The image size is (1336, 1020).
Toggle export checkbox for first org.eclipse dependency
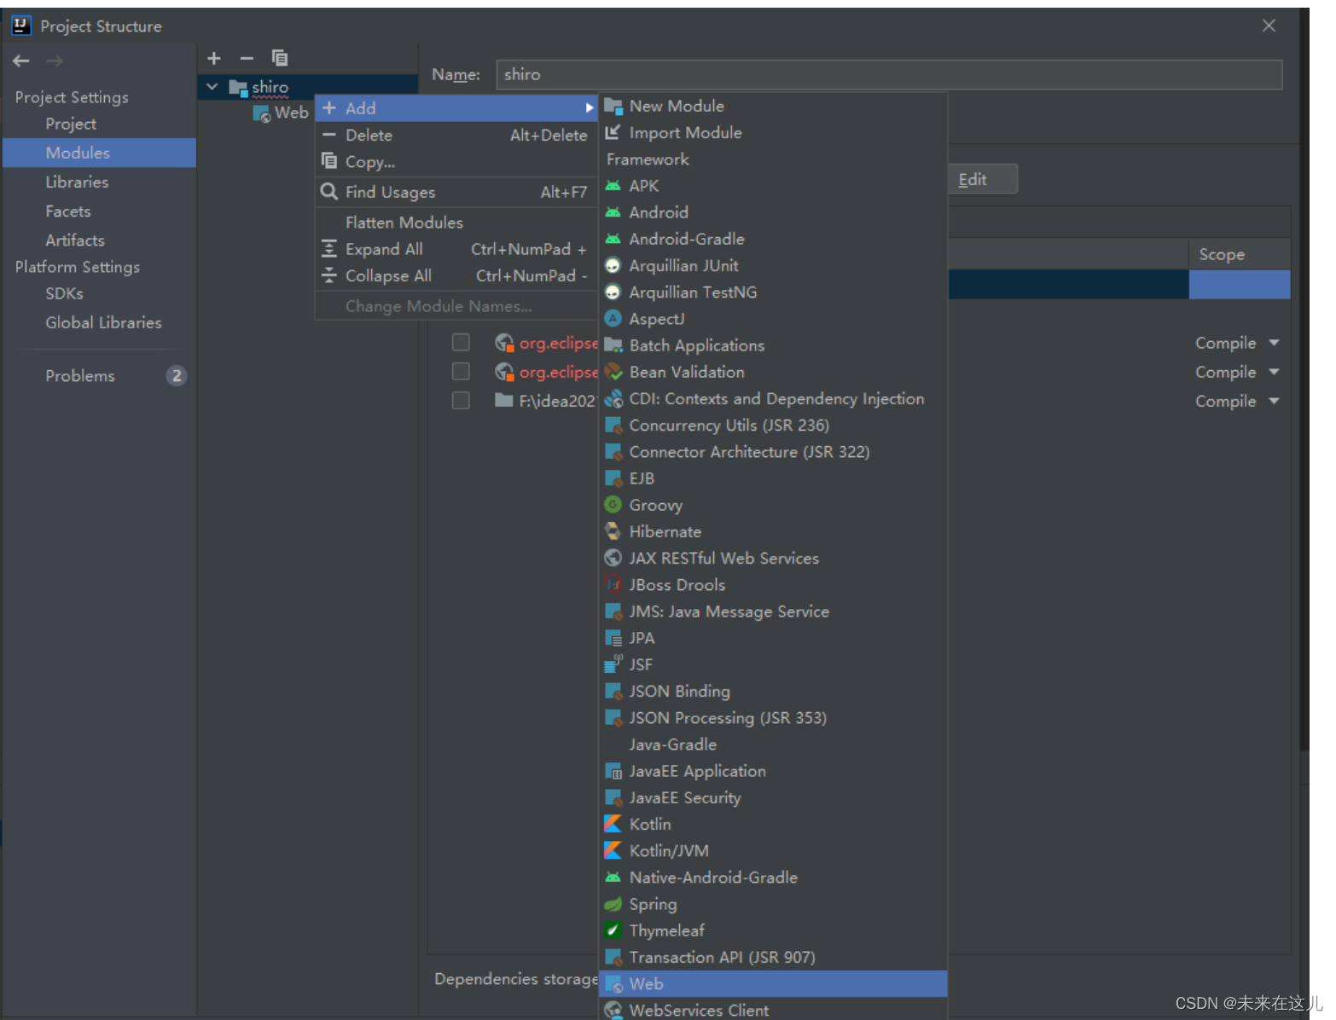click(461, 342)
